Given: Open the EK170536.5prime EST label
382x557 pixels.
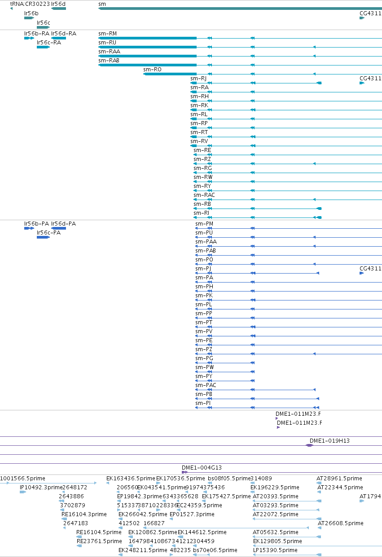Looking at the screenshot, I should click(180, 478).
